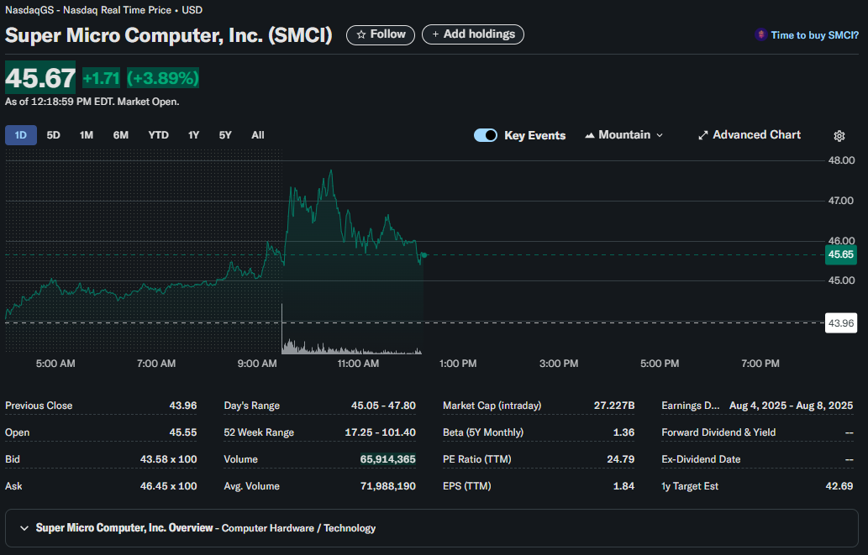Click the current price marker dot on chart
868x555 pixels.
point(424,255)
